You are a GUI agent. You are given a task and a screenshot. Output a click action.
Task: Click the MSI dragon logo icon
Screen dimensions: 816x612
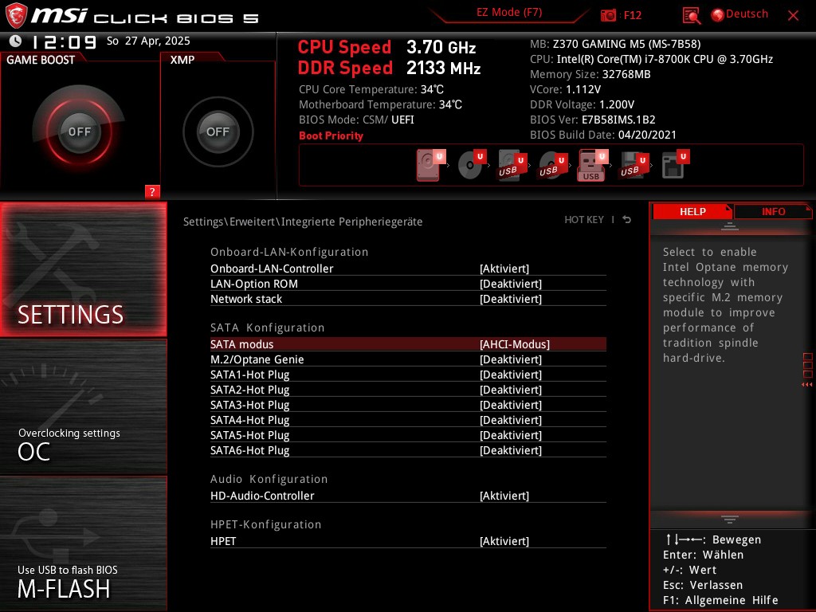point(16,15)
